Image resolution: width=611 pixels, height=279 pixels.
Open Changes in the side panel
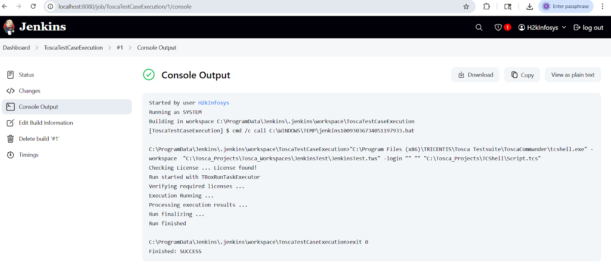[29, 91]
